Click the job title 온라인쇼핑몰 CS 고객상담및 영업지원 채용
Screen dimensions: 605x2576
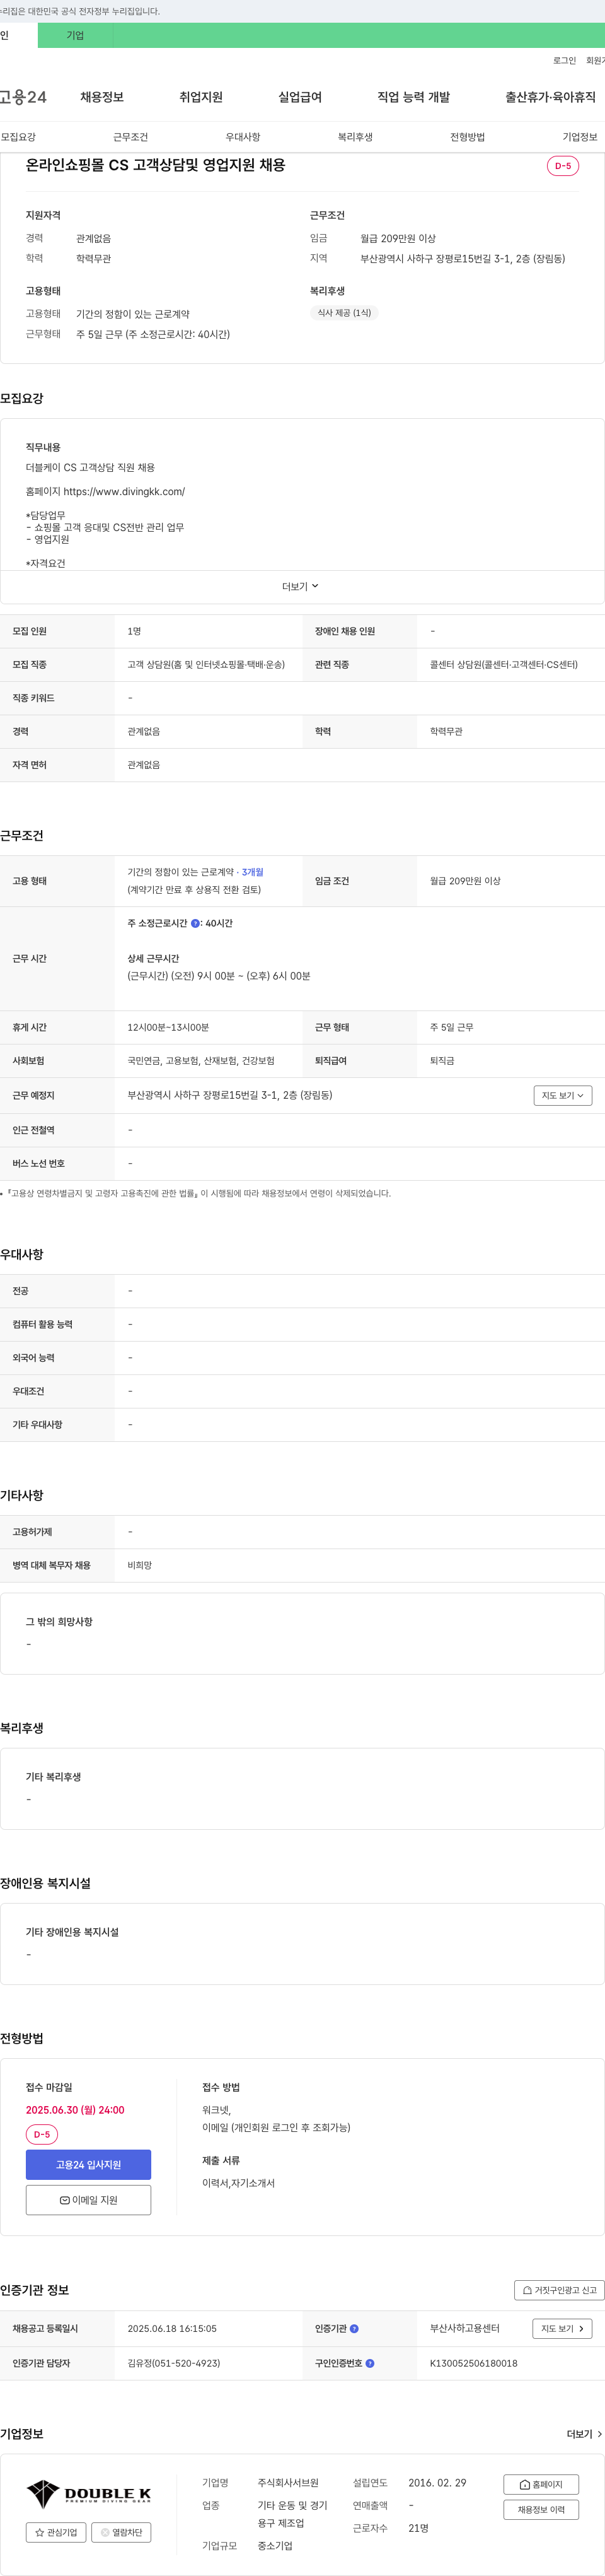pyautogui.click(x=156, y=165)
